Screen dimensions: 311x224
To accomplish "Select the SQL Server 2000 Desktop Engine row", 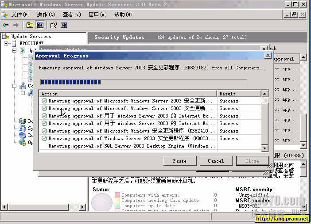I will [x=150, y=146].
